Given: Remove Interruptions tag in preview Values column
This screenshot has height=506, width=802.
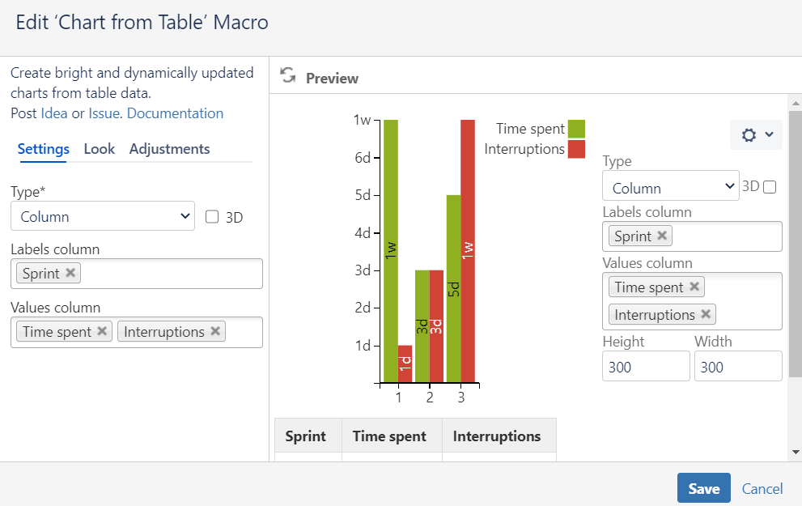Looking at the screenshot, I should 706,314.
